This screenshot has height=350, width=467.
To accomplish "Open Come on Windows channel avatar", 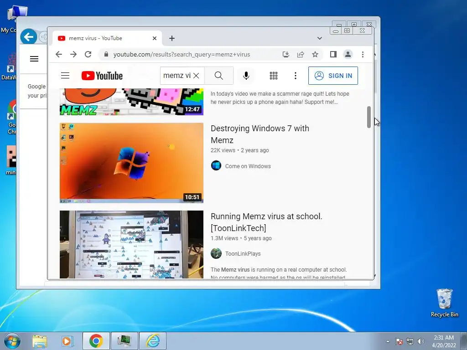I will point(216,165).
